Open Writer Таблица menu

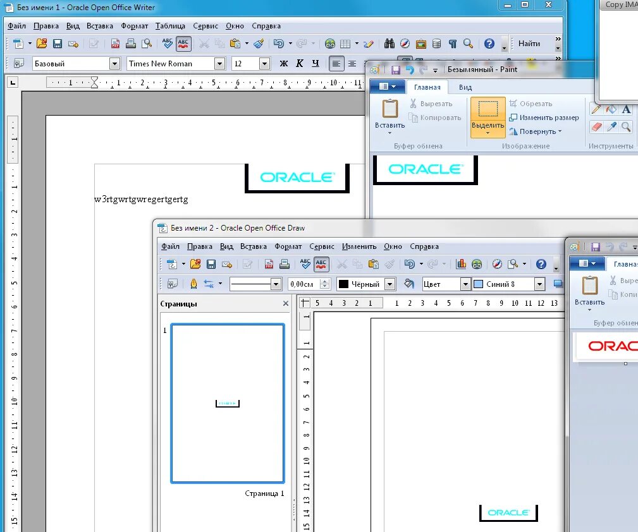coord(170,26)
